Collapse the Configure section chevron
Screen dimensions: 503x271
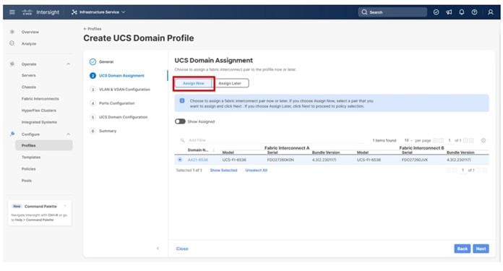click(69, 134)
